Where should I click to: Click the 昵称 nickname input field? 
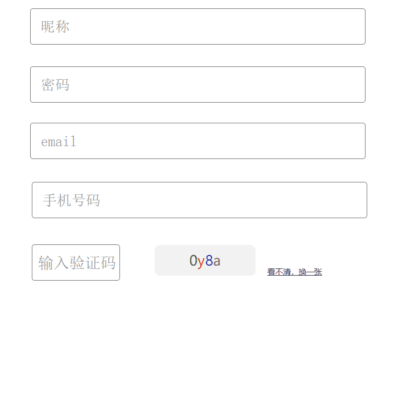(198, 27)
